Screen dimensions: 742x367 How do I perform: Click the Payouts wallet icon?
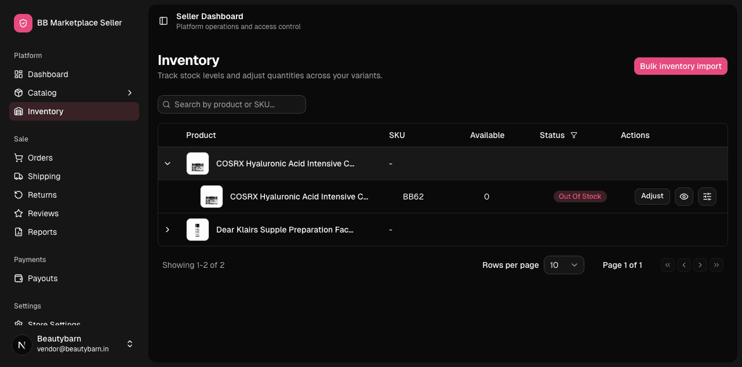pos(19,278)
